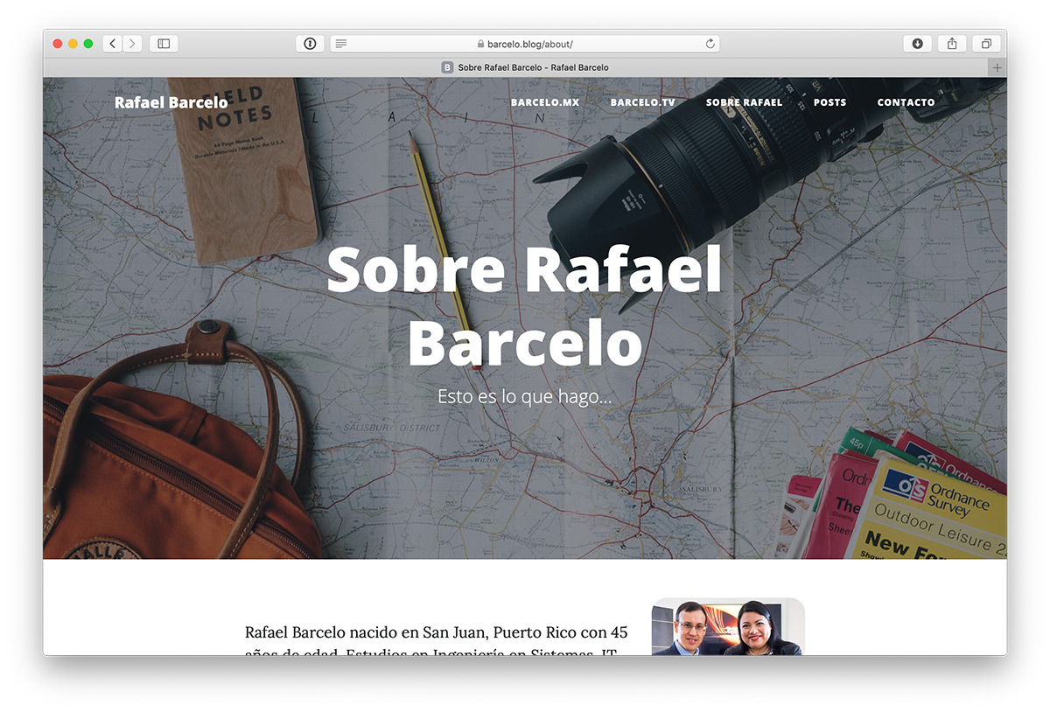Image resolution: width=1050 pixels, height=712 pixels.
Task: Click the forward navigation arrow
Action: tap(132, 44)
